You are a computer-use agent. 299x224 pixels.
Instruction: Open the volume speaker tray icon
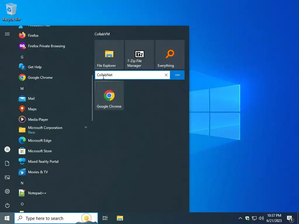tap(261, 218)
